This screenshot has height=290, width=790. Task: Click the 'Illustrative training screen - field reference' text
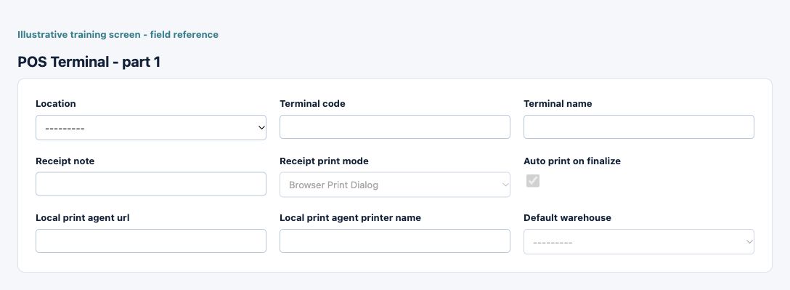[x=118, y=35]
